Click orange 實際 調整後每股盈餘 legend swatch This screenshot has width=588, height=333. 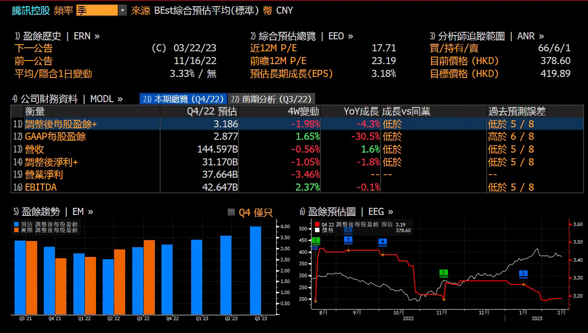16,230
